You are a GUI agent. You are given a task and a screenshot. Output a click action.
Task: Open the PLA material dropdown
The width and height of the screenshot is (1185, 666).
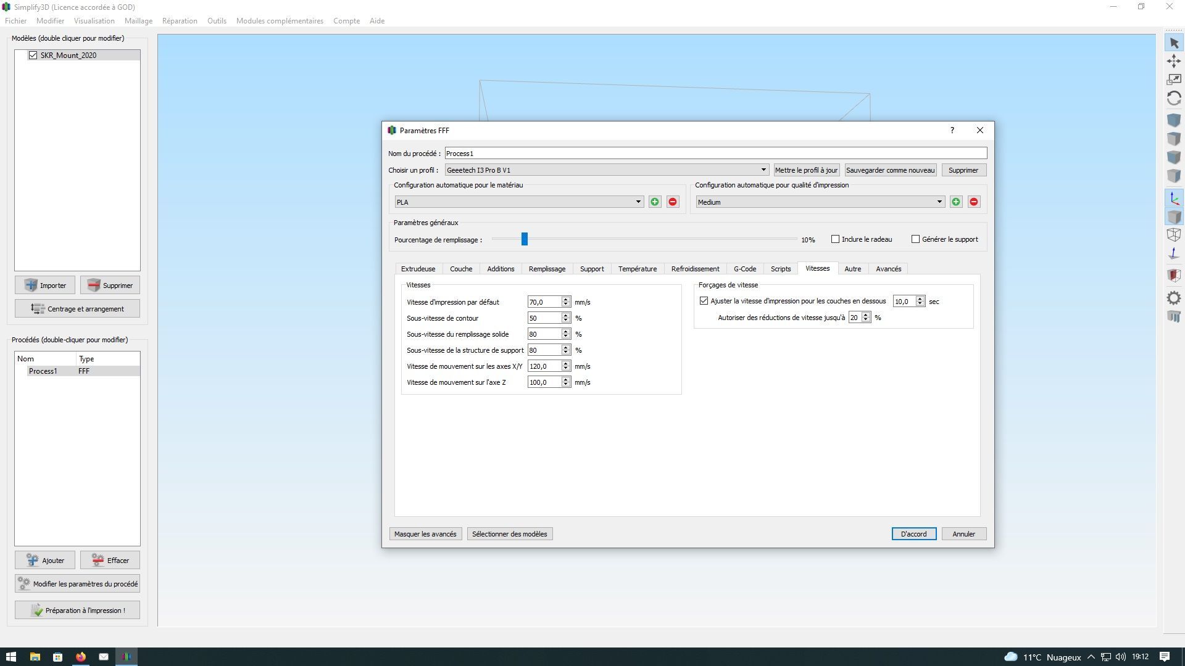point(518,202)
